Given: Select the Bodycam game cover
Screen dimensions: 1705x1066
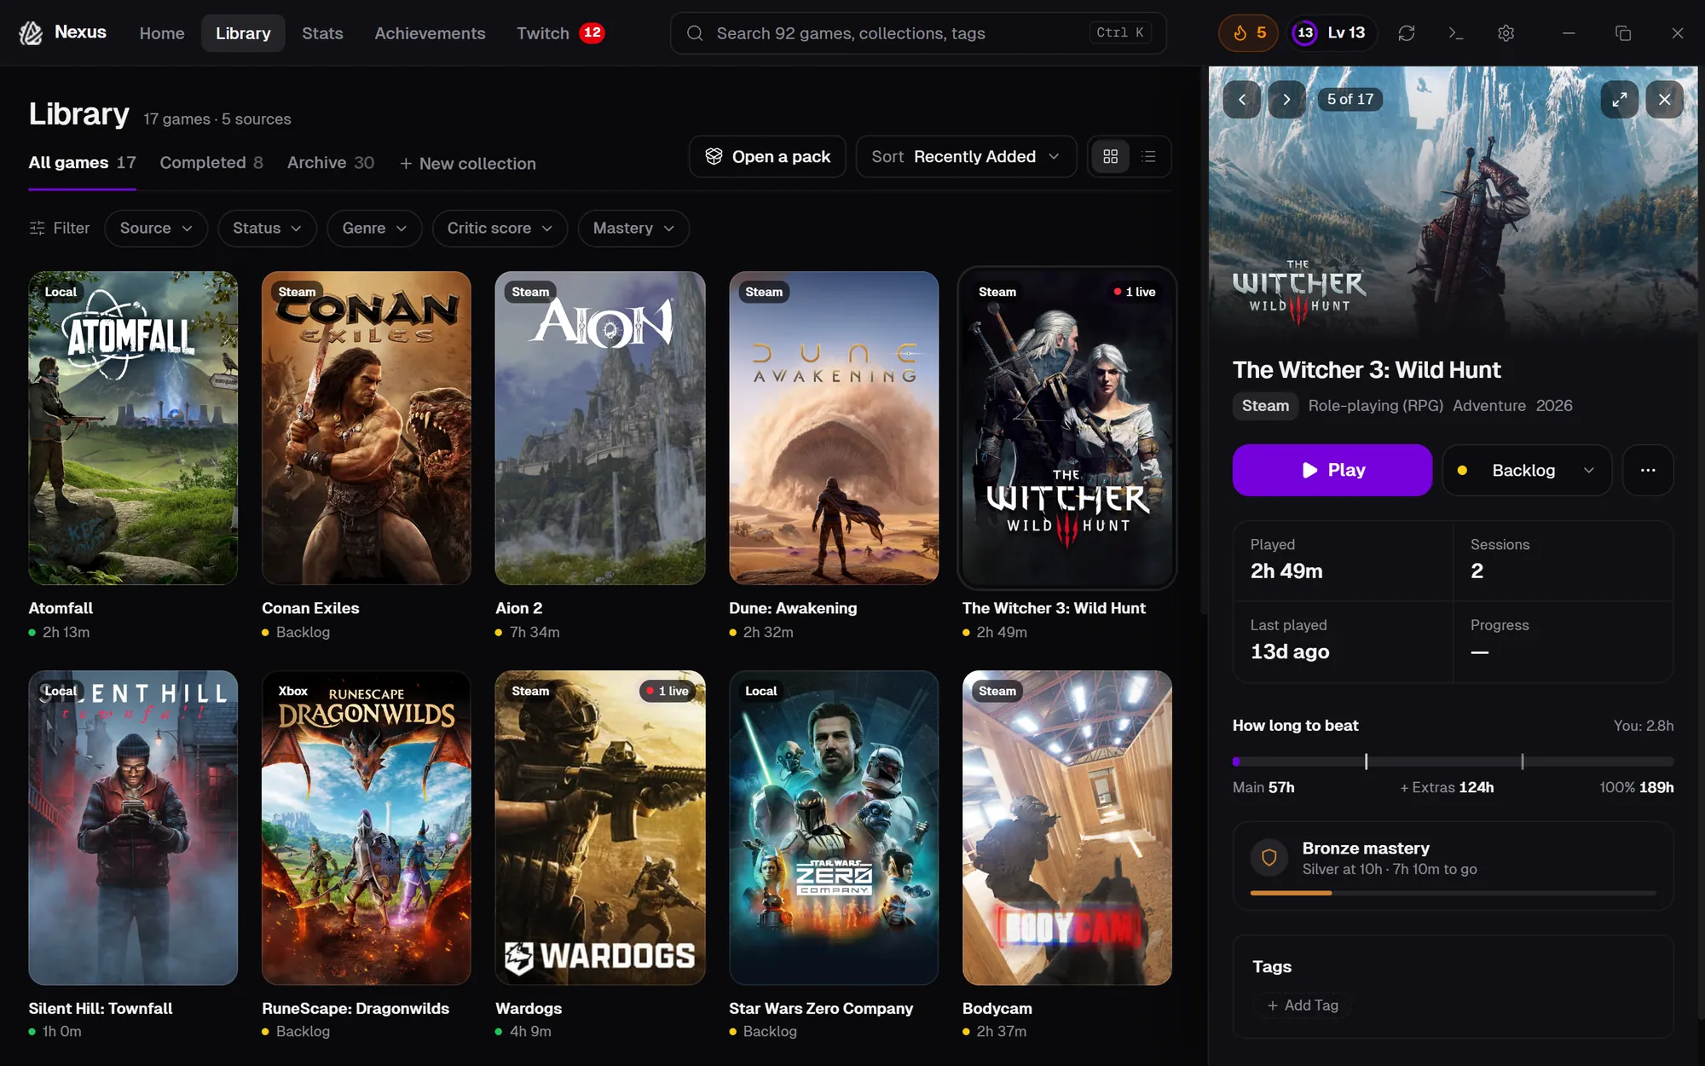Looking at the screenshot, I should pyautogui.click(x=1067, y=828).
